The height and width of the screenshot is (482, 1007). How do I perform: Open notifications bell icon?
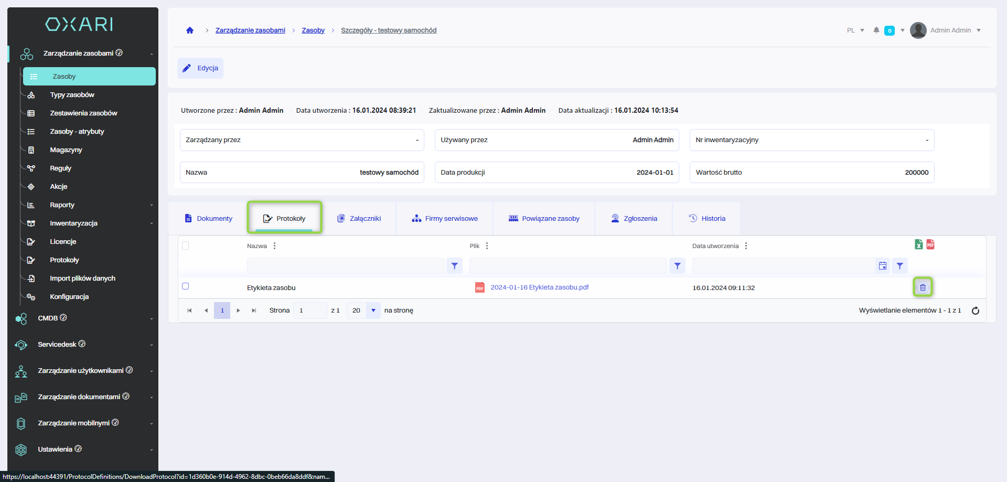[x=876, y=30]
